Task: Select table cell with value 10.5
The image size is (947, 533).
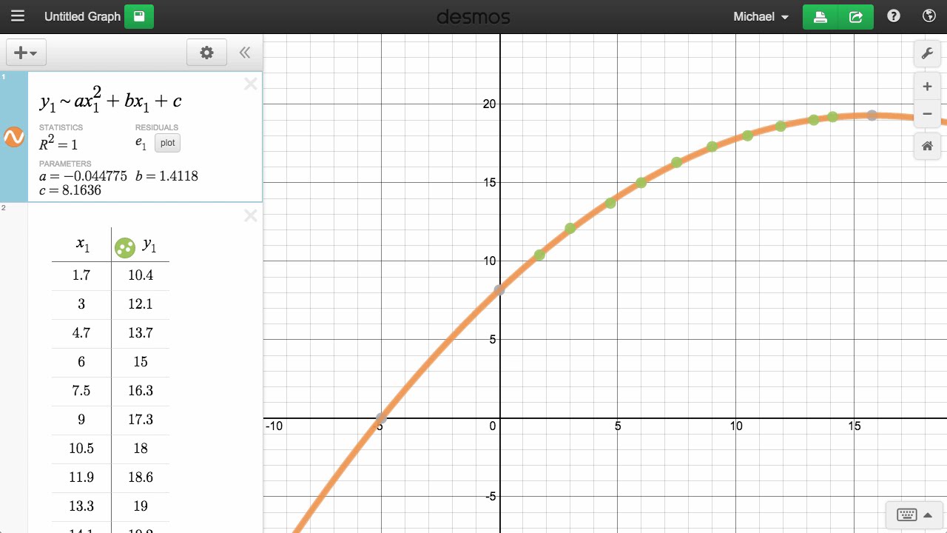Action: click(x=81, y=449)
